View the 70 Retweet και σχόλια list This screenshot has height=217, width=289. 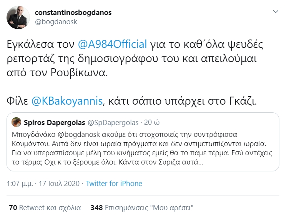pos(45,208)
